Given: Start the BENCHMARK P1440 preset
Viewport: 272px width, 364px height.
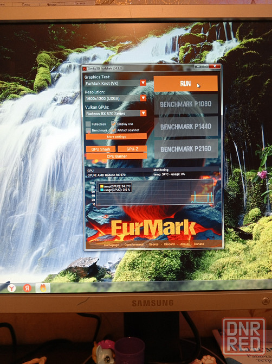Looking at the screenshot, I should click(186, 127).
